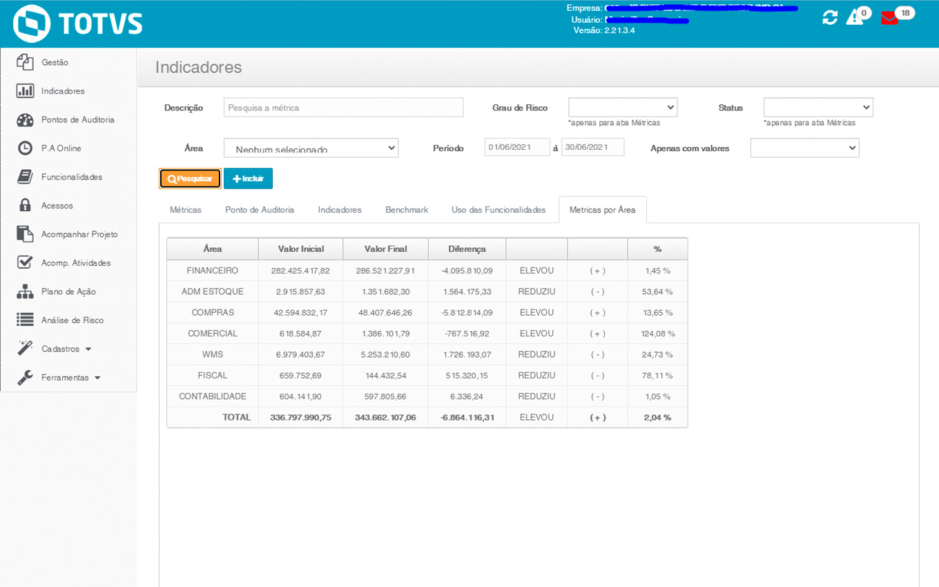This screenshot has height=587, width=939.
Task: Click the Pontos de Auditoria gauge icon
Action: click(x=25, y=120)
